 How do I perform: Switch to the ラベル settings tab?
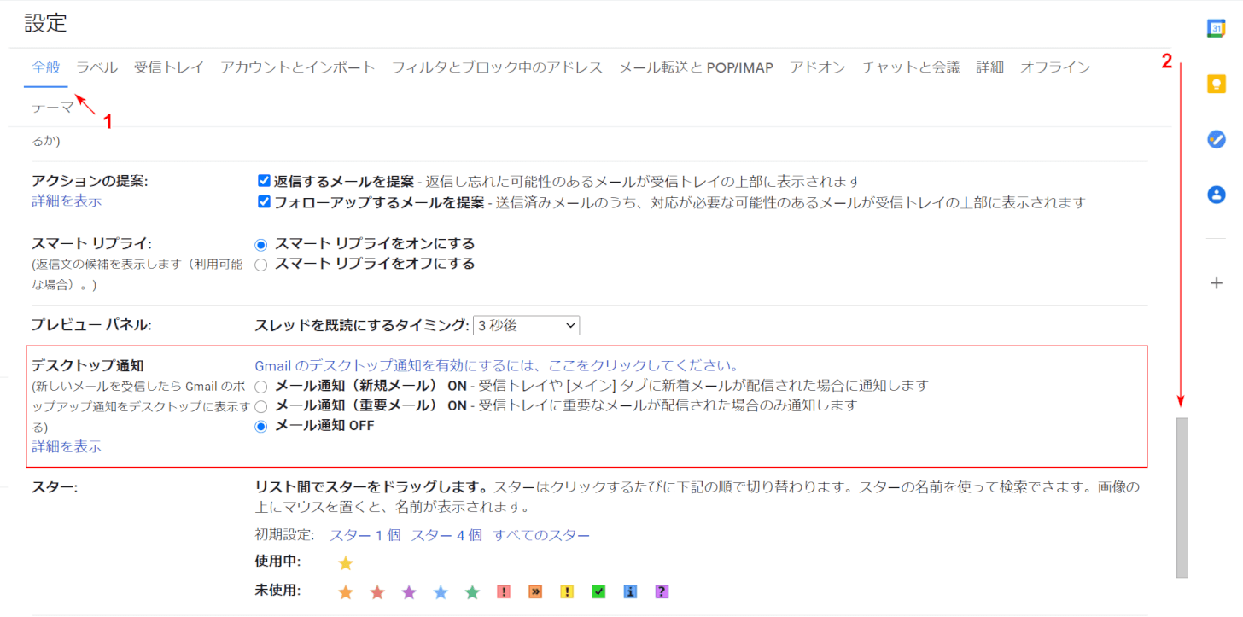click(97, 67)
